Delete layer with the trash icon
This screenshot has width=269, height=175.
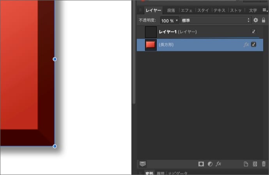pyautogui.click(x=264, y=164)
